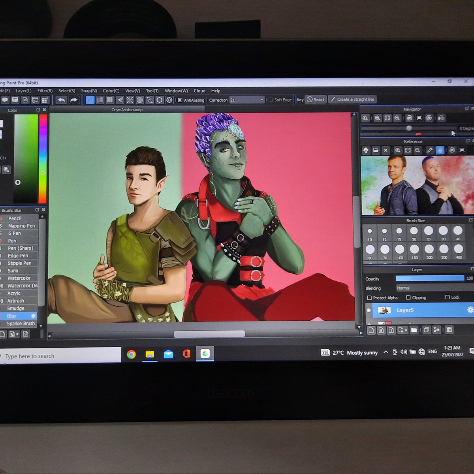Open File Explorer from the taskbar
Screen dimensions: 474x474
point(150,354)
